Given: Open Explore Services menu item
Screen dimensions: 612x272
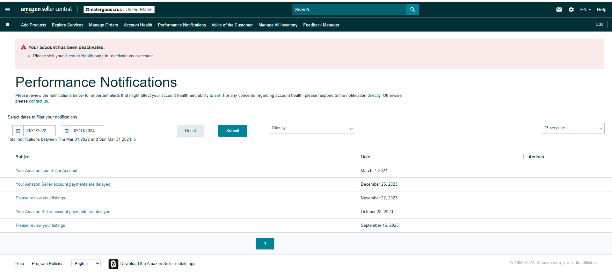Looking at the screenshot, I should point(68,25).
